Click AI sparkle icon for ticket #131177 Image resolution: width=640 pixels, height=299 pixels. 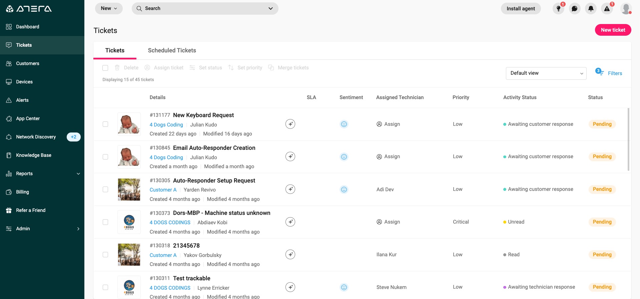(290, 124)
